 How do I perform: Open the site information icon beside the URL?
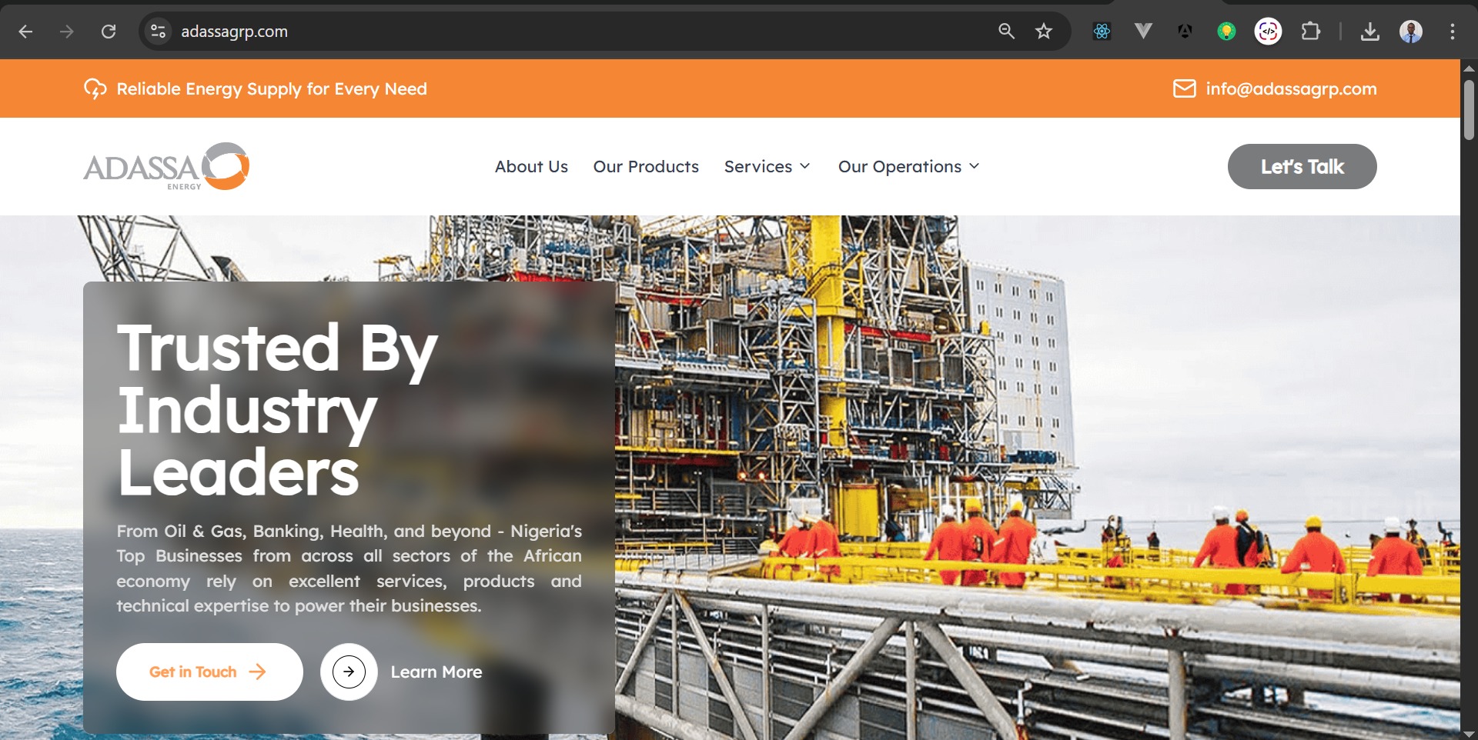click(159, 32)
